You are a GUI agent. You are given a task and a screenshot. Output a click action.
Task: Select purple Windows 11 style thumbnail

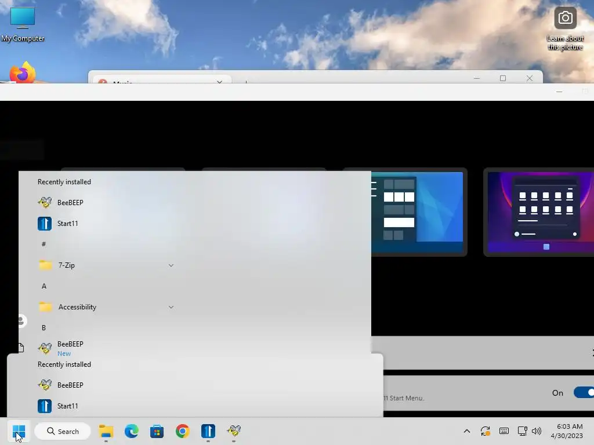point(539,212)
